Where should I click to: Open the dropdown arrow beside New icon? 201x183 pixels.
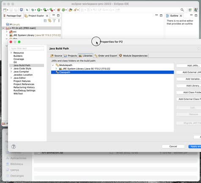point(8,10)
